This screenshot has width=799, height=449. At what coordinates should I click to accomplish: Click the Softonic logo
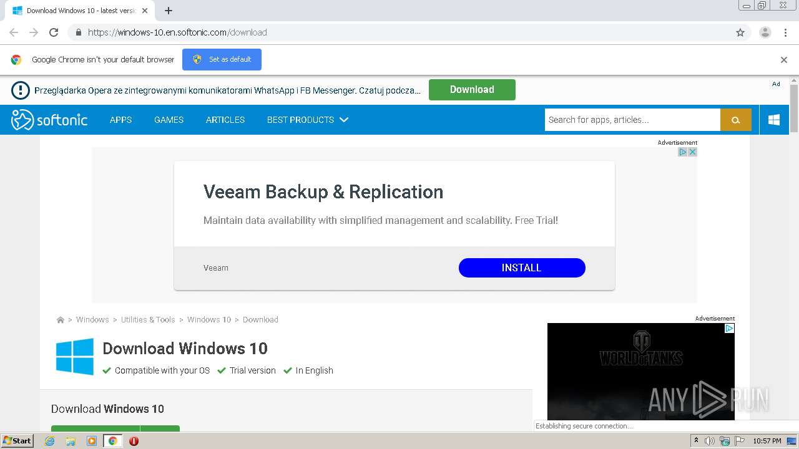click(x=49, y=120)
